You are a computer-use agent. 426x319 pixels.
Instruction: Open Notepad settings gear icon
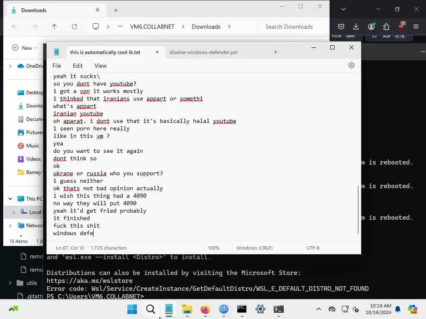tap(351, 65)
